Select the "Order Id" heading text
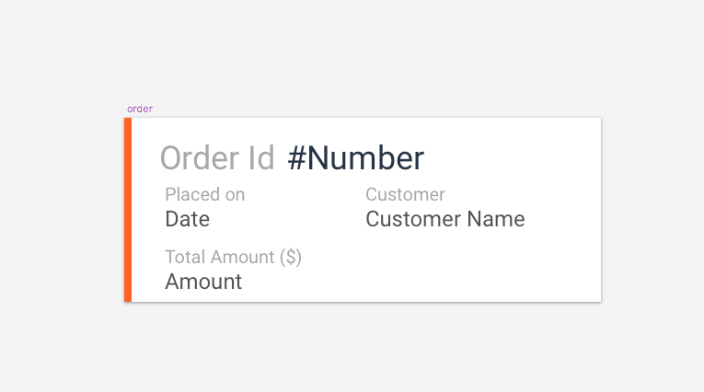The image size is (704, 392). point(217,158)
